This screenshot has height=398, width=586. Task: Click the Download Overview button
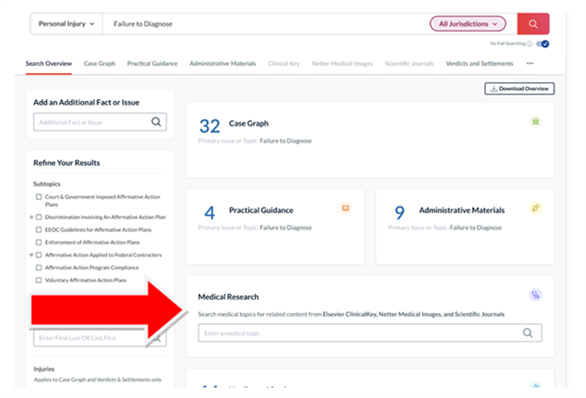(519, 88)
